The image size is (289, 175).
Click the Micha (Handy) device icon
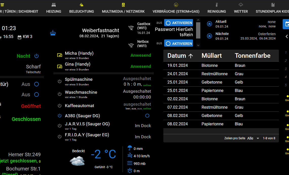60,55
